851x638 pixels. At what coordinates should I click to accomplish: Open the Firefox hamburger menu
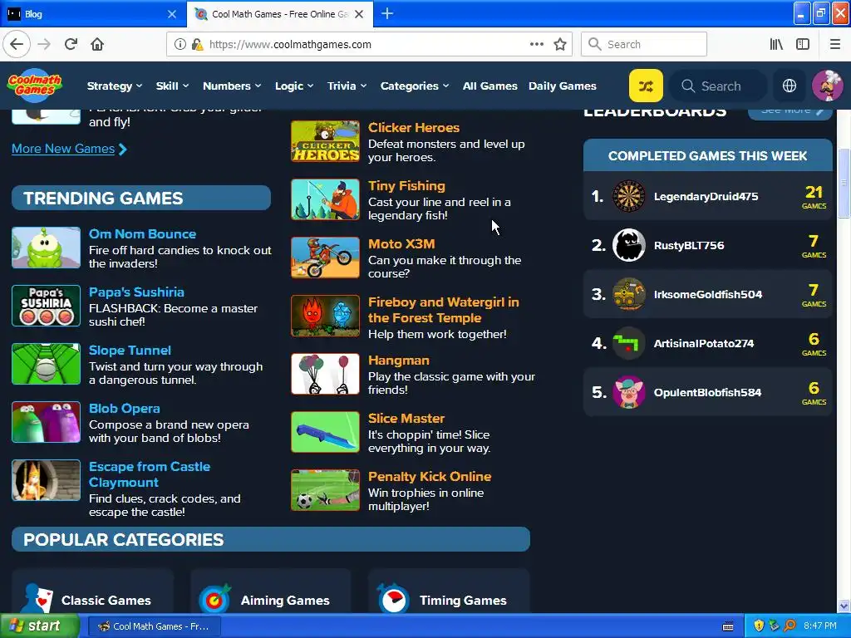point(835,44)
